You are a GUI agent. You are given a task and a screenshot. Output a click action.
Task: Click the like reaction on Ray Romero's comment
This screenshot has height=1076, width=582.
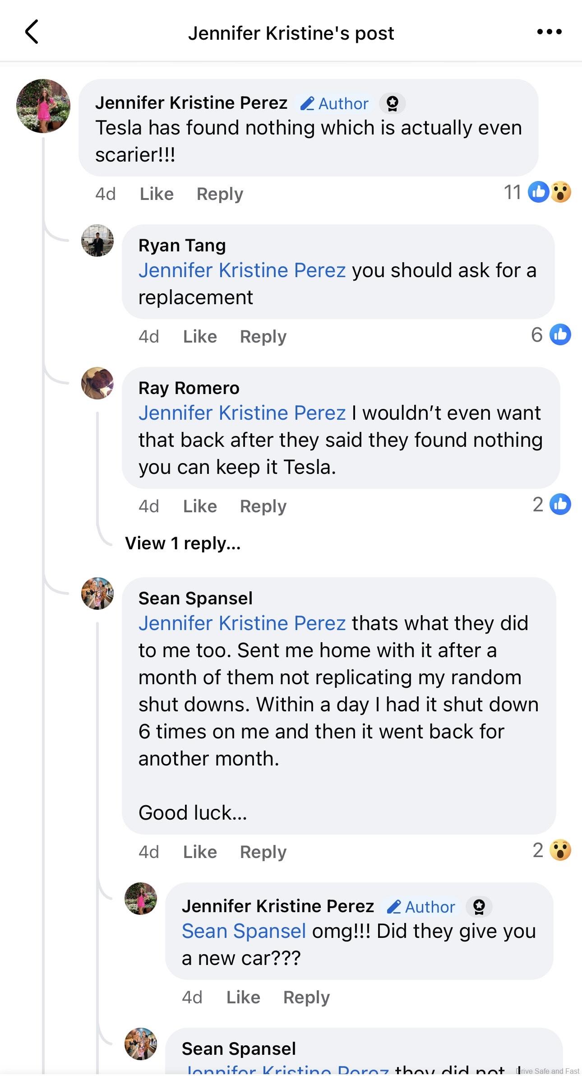(x=560, y=505)
